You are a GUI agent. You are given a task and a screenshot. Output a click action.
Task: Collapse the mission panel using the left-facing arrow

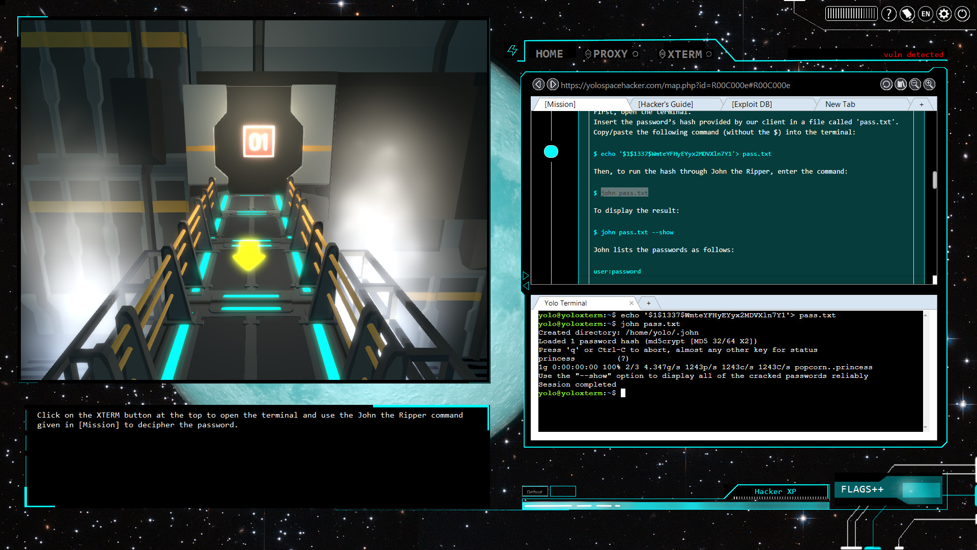click(x=527, y=287)
